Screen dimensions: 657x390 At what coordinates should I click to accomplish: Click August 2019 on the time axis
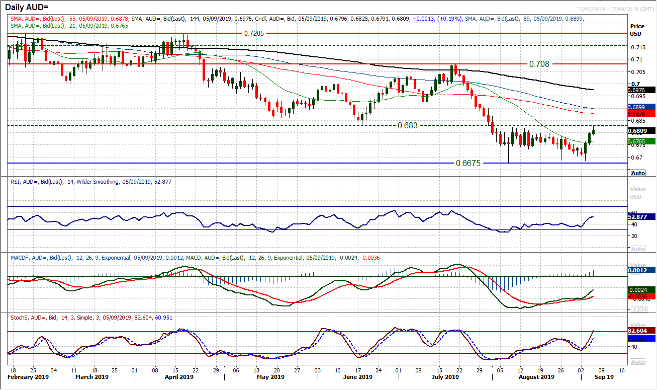536,376
